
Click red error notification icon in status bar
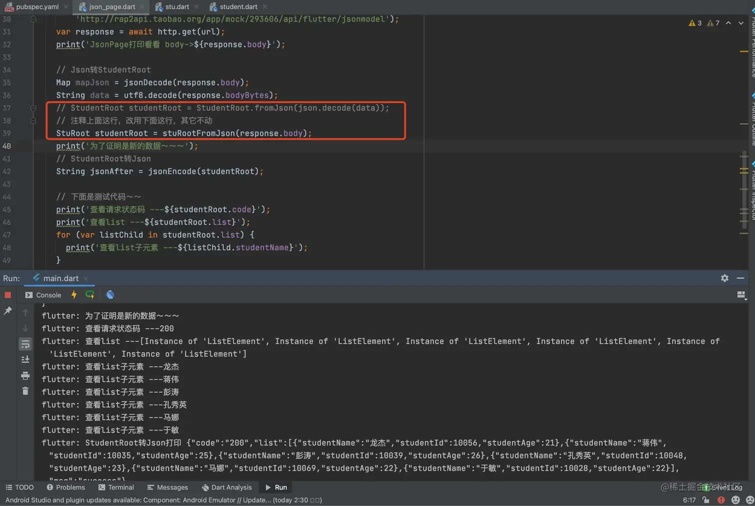pyautogui.click(x=721, y=500)
